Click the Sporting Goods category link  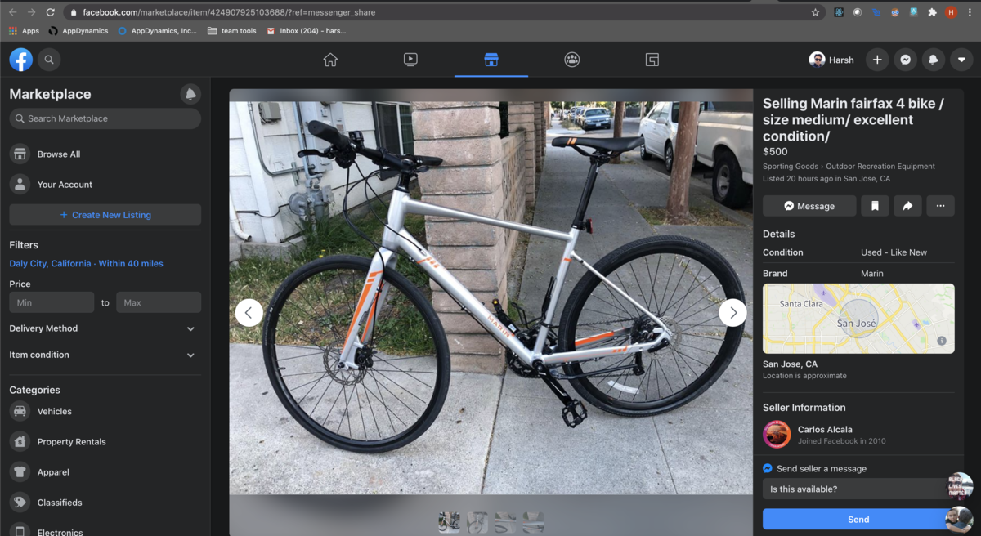tap(791, 167)
